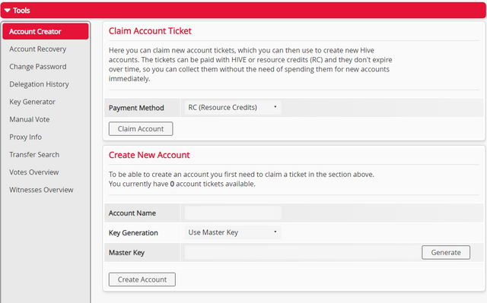View Proxy Info

point(25,137)
